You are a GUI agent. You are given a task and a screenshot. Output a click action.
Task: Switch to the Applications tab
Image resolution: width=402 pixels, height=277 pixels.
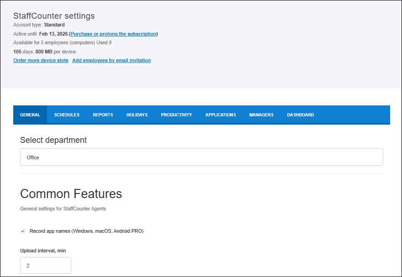(x=221, y=115)
